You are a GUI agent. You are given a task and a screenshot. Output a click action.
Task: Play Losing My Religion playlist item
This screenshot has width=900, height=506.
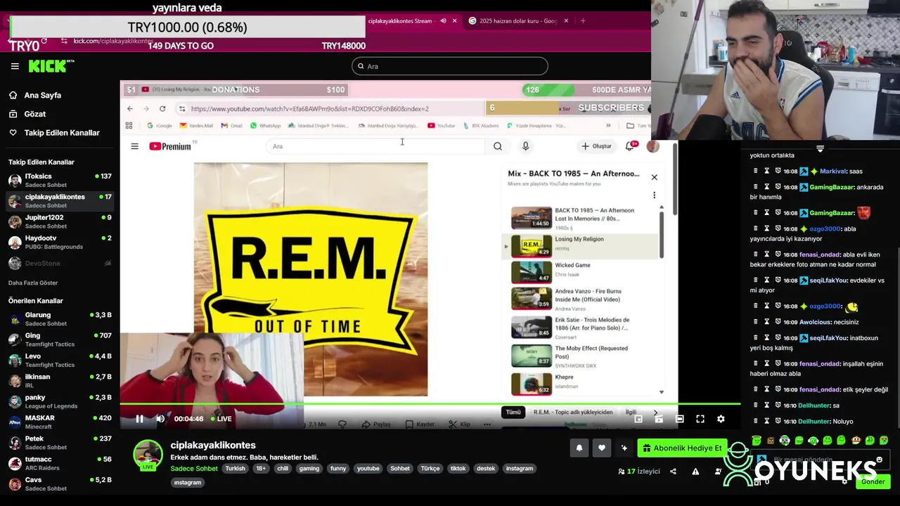pos(580,246)
